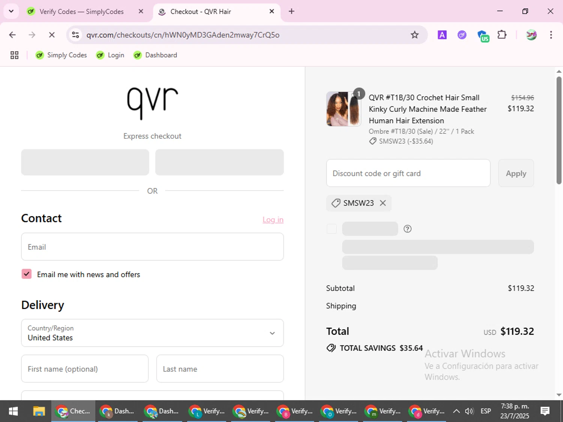Click the total savings tag icon
This screenshot has height=422, width=563.
coord(331,348)
